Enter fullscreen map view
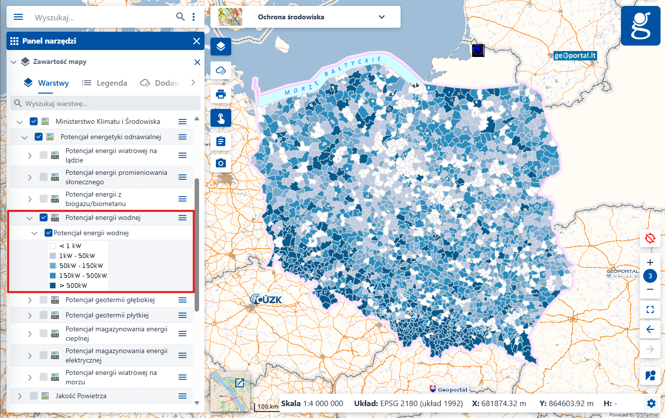This screenshot has width=665, height=418. click(650, 310)
